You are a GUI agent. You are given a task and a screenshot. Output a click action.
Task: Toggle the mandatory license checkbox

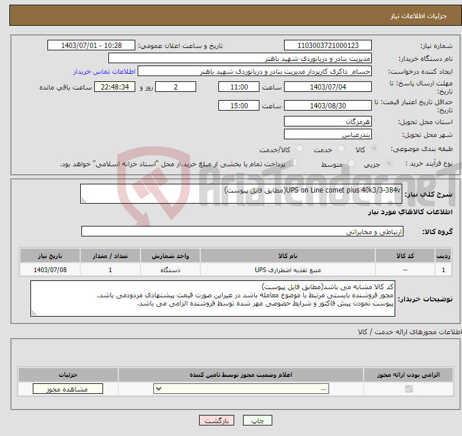[409, 389]
